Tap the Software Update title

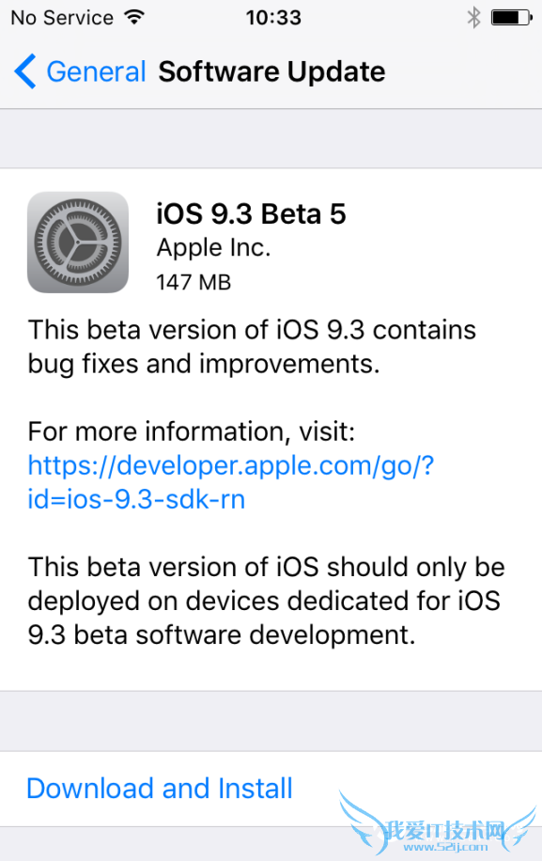271,71
